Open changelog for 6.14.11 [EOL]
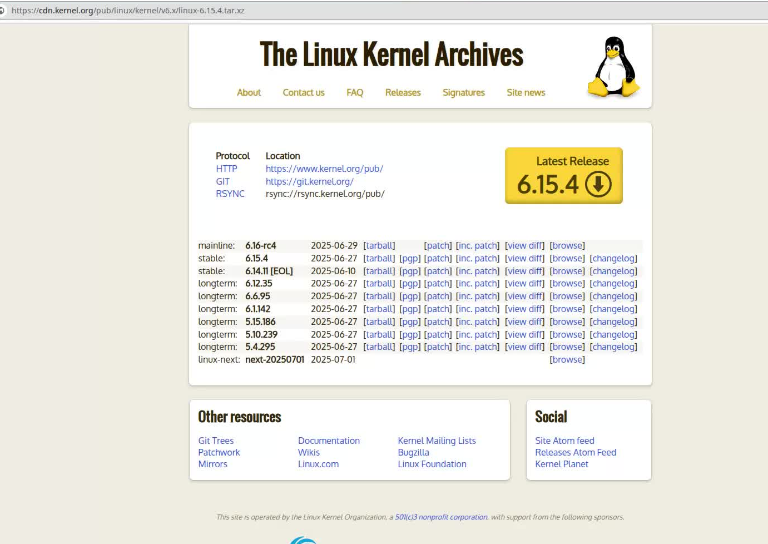This screenshot has height=544, width=768. click(x=613, y=271)
